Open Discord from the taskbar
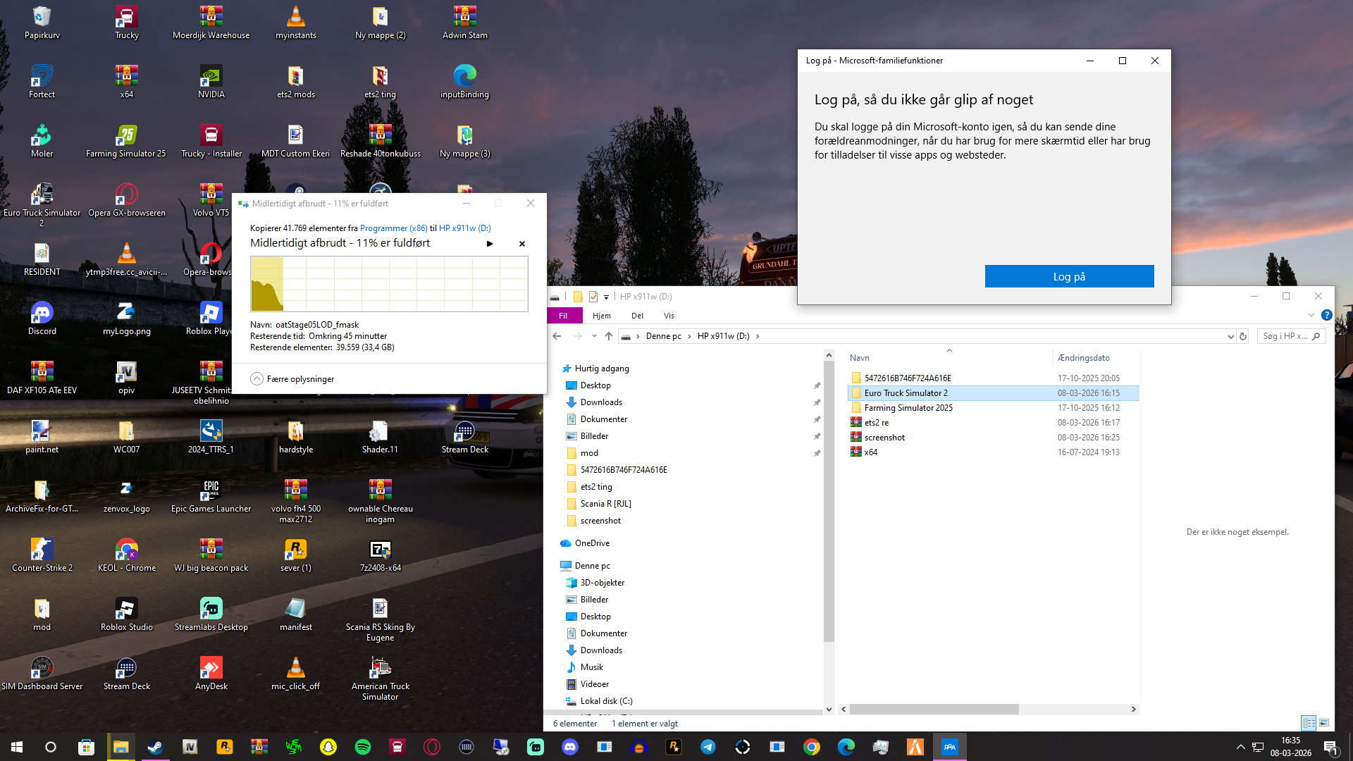The width and height of the screenshot is (1353, 761). coord(570,747)
